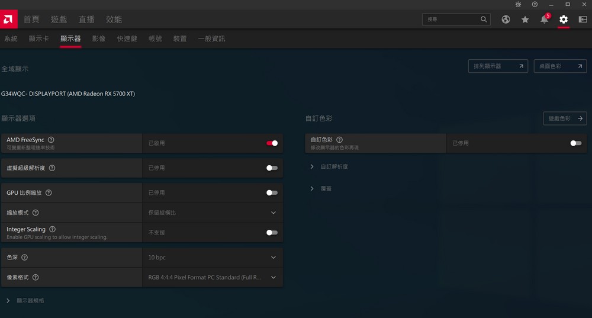Open the web browser globe icon
Screen dimensions: 592x318
pos(506,20)
